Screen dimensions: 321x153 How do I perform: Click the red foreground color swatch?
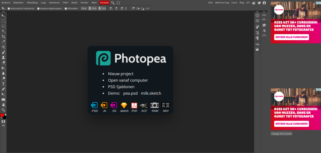click(2, 115)
